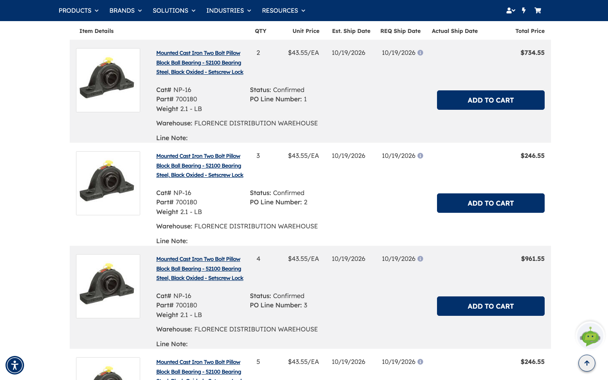Click Status: Confirmed on PO line 1
608x380 pixels.
tap(277, 90)
